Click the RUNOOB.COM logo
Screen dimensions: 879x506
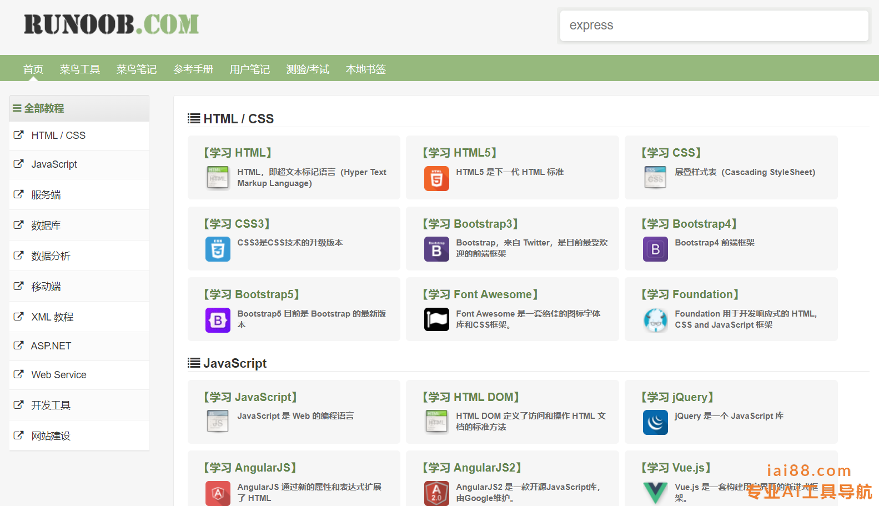(x=111, y=24)
